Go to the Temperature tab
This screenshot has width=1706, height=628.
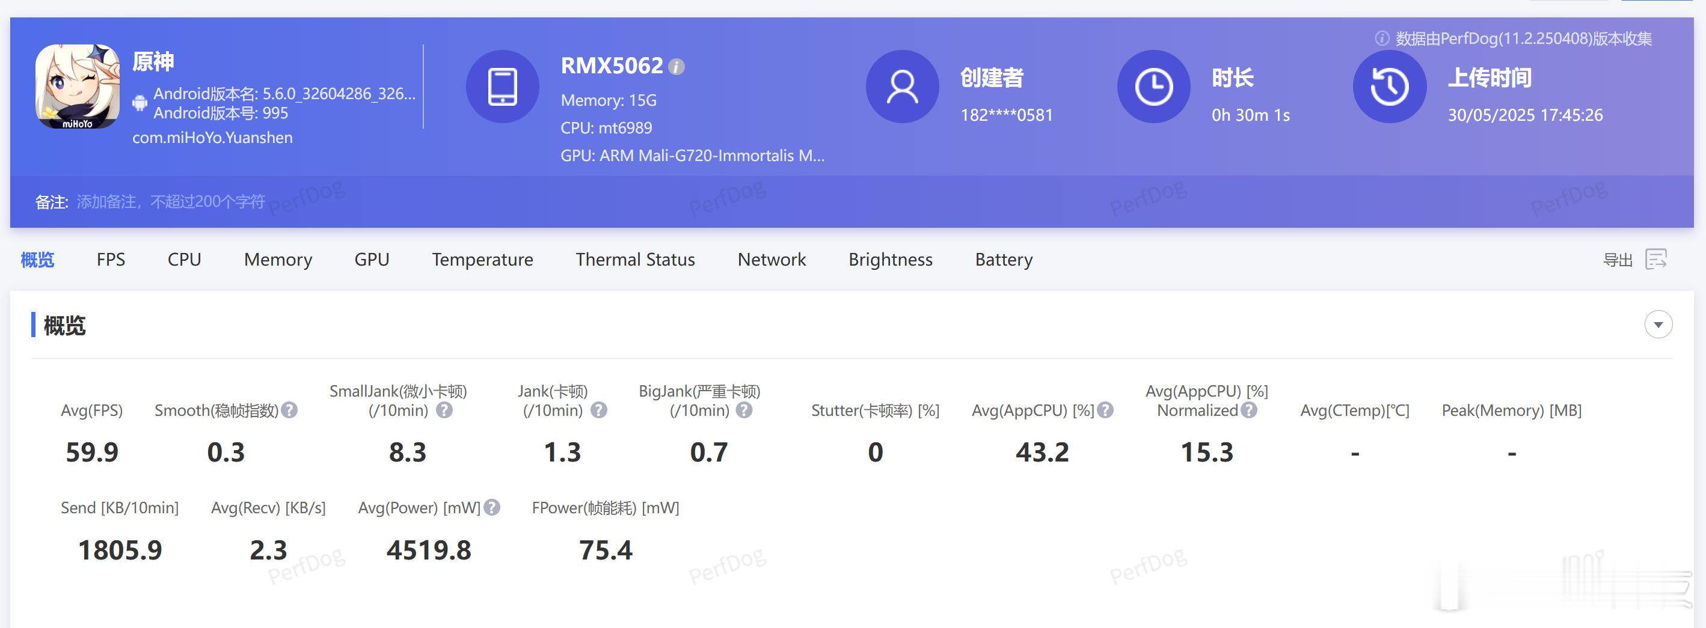[482, 260]
